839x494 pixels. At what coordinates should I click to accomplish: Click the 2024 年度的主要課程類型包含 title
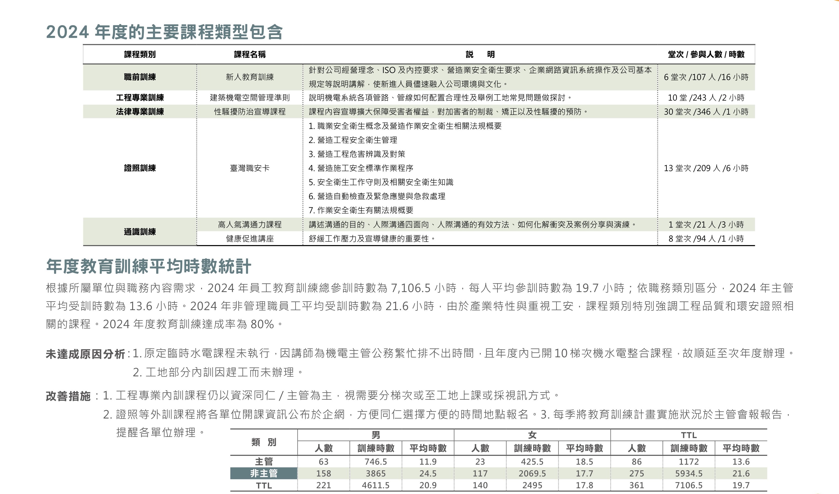point(164,32)
